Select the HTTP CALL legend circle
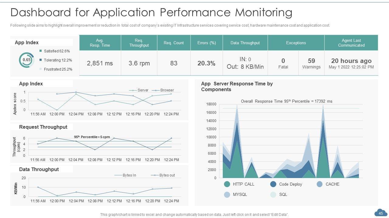This screenshot has width=389, height=218. point(227,184)
